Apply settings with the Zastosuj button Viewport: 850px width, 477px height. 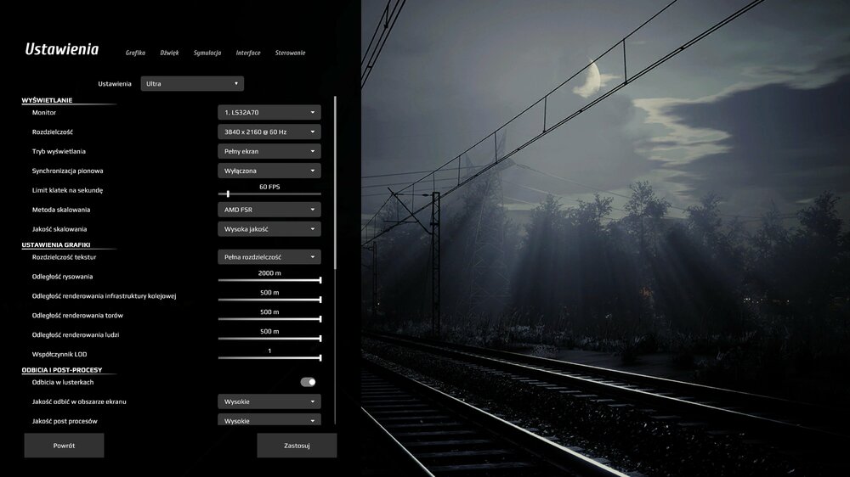point(297,445)
